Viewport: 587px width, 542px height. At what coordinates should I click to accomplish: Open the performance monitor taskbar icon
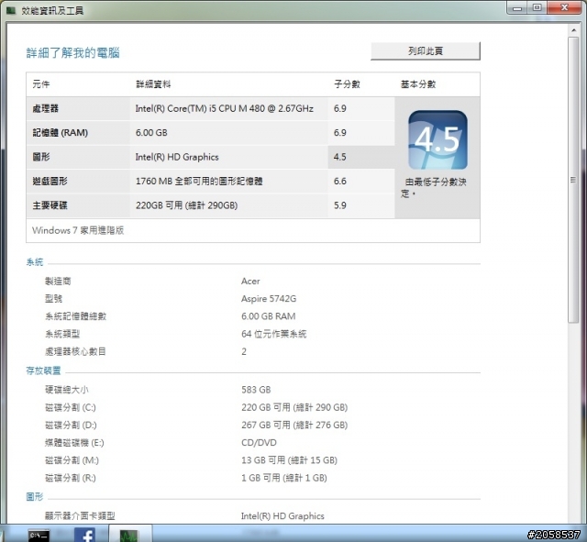coord(129,536)
